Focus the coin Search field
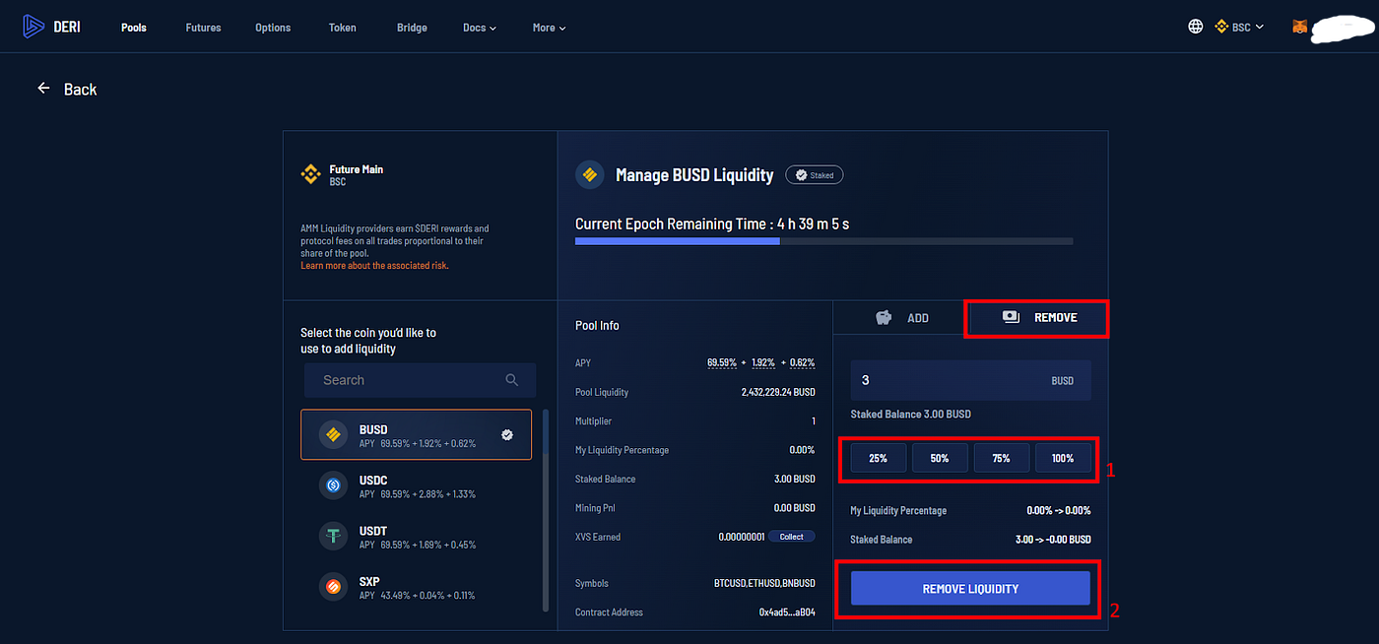This screenshot has height=644, width=1379. 420,380
